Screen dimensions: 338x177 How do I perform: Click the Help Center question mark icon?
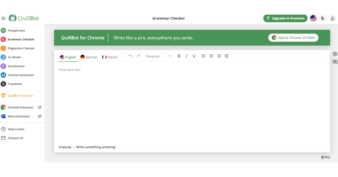3,129
